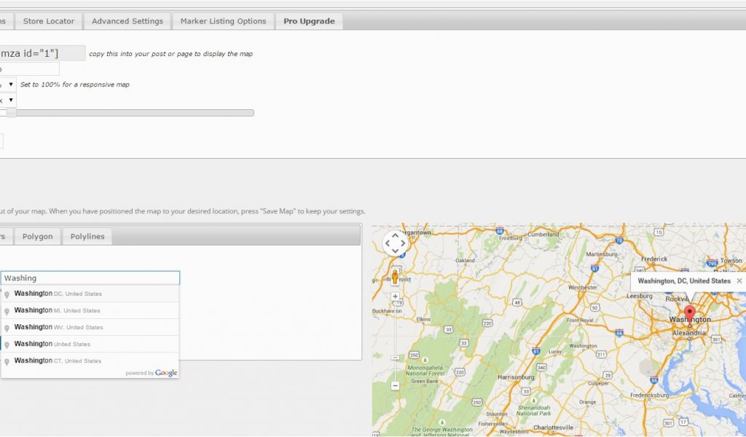Click pin icon beside Washington WV suggestion
Viewport: 746px width, 437px height.
[7, 328]
